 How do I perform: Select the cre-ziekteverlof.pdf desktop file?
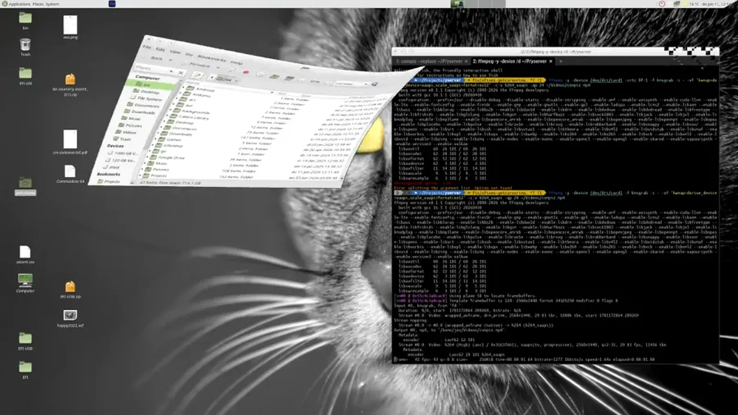[70, 142]
